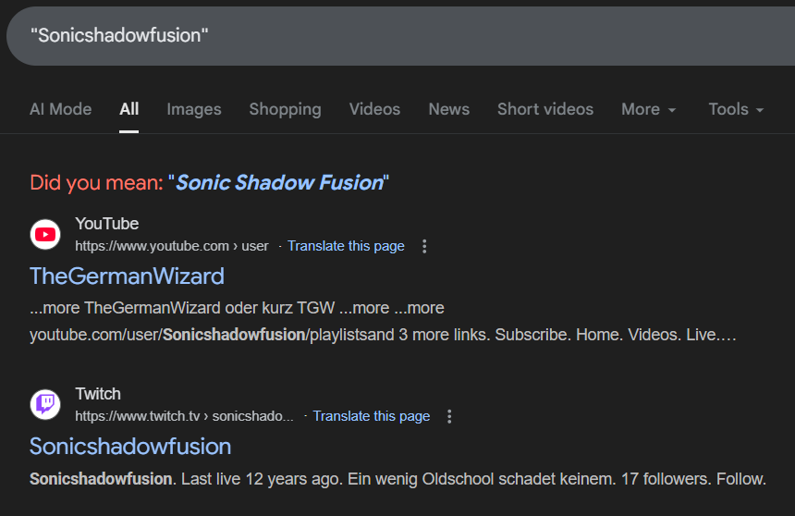
Task: Open three-dot menu for YouTube result
Action: pyautogui.click(x=424, y=246)
